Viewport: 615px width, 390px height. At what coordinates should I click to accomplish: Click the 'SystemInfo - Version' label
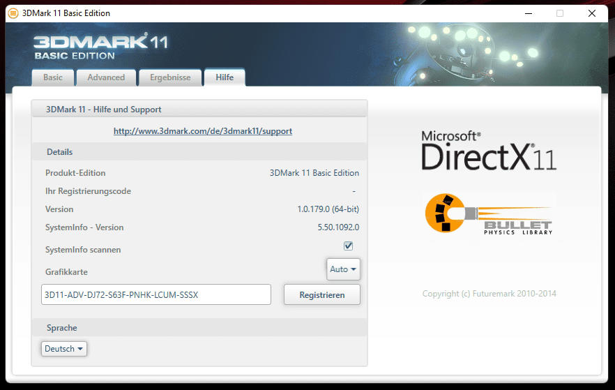[84, 227]
